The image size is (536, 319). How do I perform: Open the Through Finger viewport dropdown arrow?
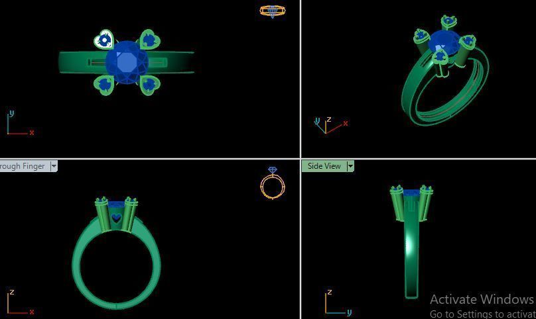pyautogui.click(x=54, y=166)
